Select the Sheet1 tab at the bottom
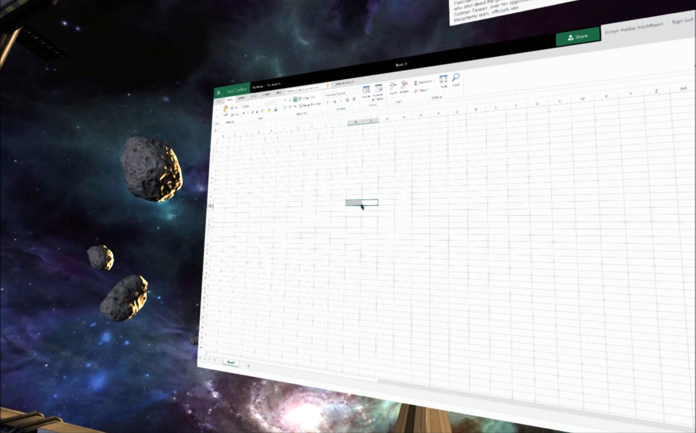 click(232, 363)
